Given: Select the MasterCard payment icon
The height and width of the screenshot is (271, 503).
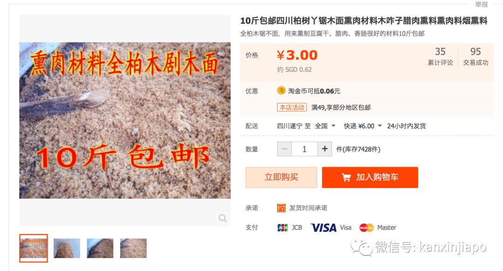Looking at the screenshot, I should coord(367,228).
